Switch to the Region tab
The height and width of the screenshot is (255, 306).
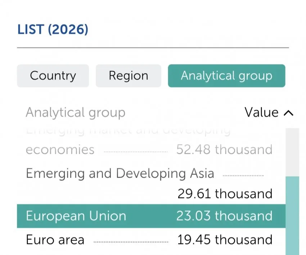pos(129,76)
